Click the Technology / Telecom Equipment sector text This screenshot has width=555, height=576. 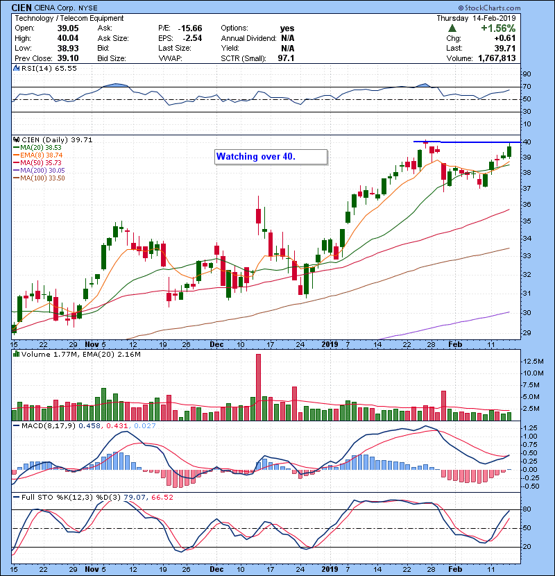click(x=69, y=18)
